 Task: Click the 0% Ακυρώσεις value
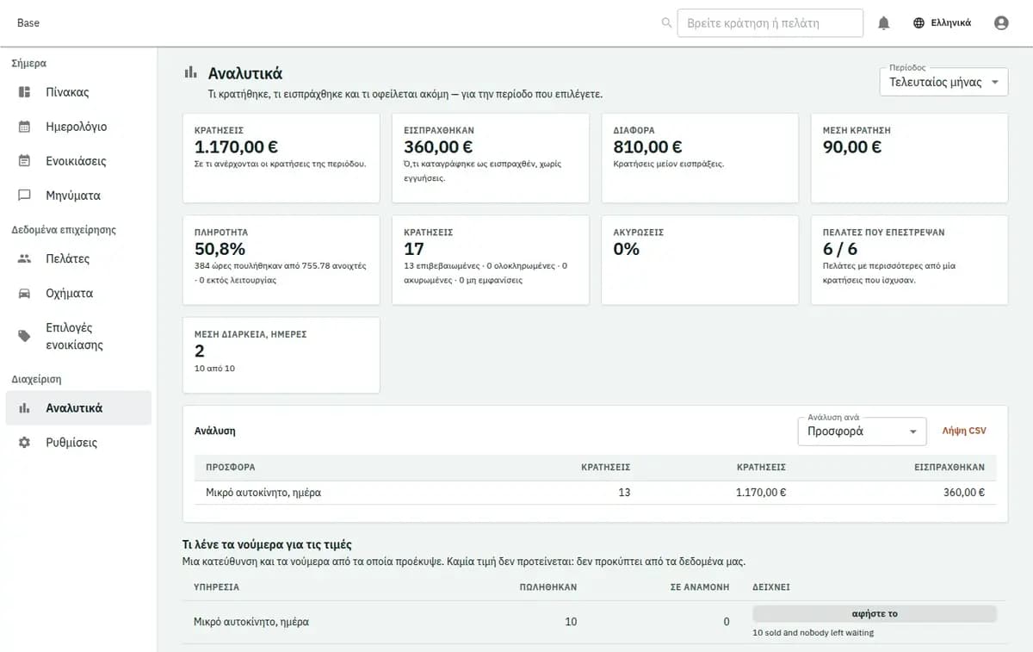click(x=626, y=249)
